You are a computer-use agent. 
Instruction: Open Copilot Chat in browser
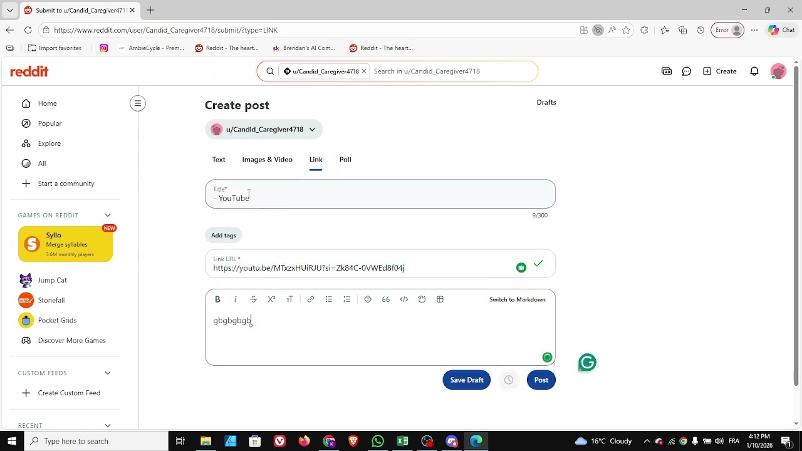(x=781, y=30)
